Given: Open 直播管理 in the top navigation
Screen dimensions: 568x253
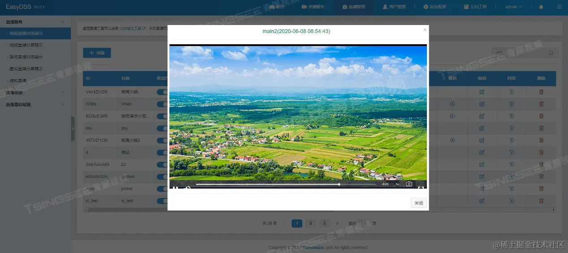Looking at the screenshot, I should pyautogui.click(x=353, y=7).
